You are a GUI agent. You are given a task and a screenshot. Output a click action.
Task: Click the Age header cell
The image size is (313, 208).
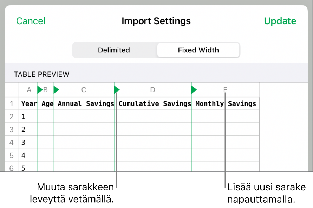47,104
